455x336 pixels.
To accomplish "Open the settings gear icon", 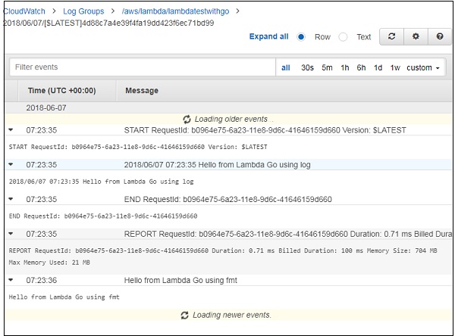I will [415, 36].
